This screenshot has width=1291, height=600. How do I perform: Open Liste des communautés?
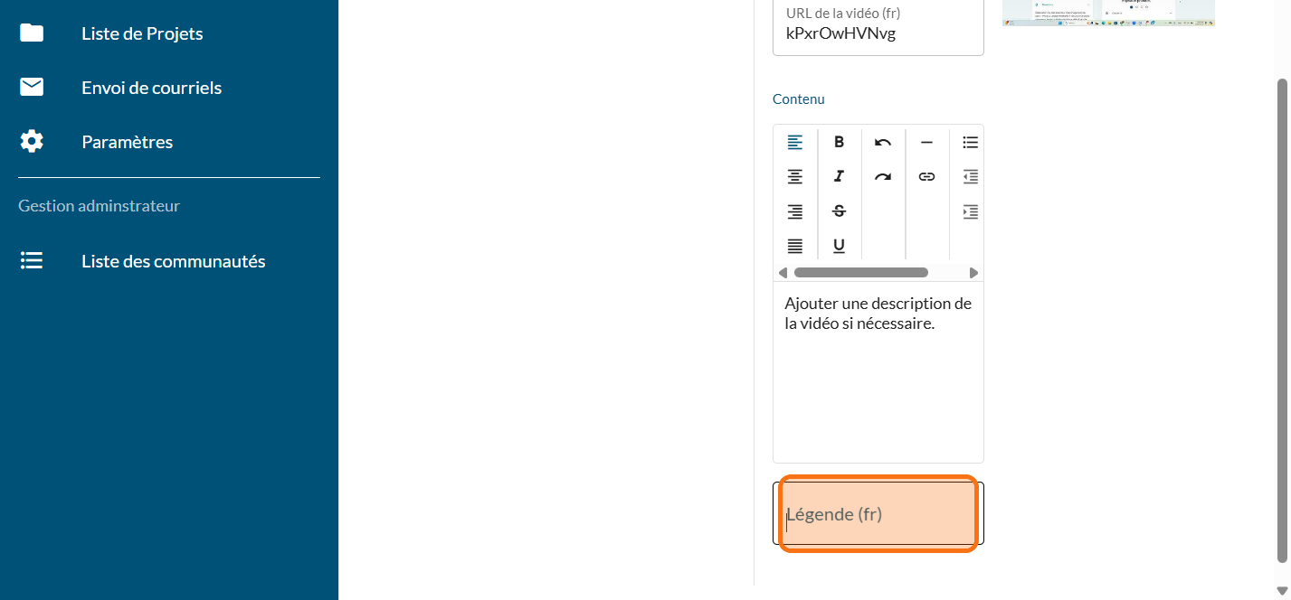(x=173, y=261)
